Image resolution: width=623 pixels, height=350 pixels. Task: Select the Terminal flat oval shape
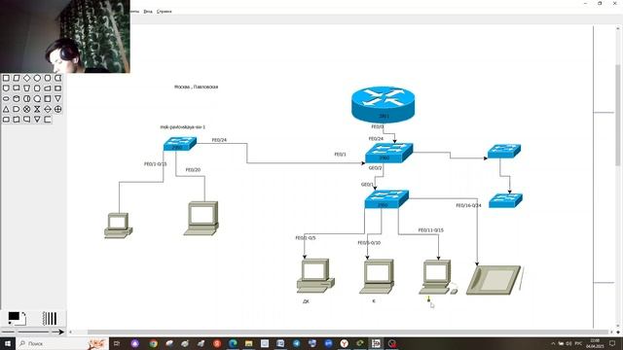6,98
